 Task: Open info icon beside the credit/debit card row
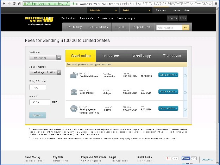pos(185,76)
